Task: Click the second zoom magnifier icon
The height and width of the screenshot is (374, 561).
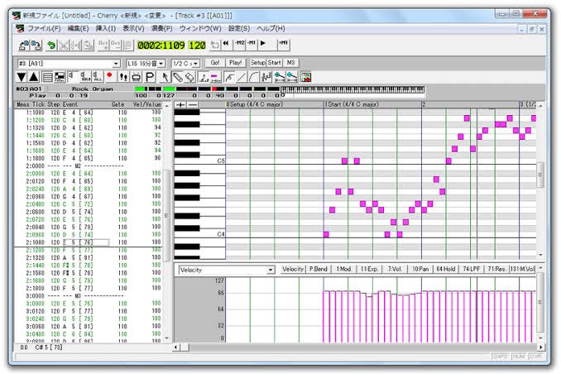Action: [292, 77]
